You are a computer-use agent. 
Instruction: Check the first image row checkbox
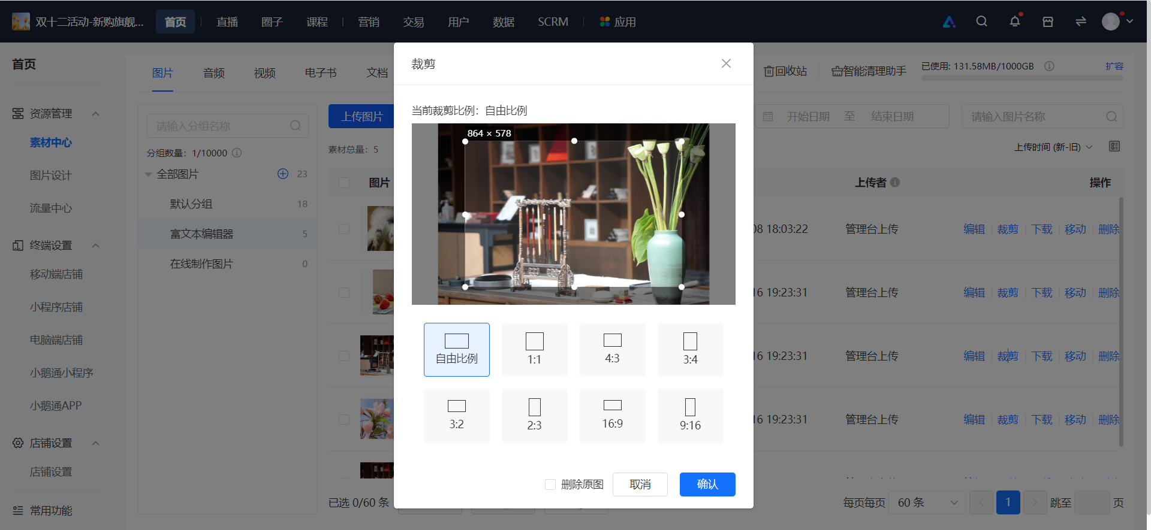(344, 229)
